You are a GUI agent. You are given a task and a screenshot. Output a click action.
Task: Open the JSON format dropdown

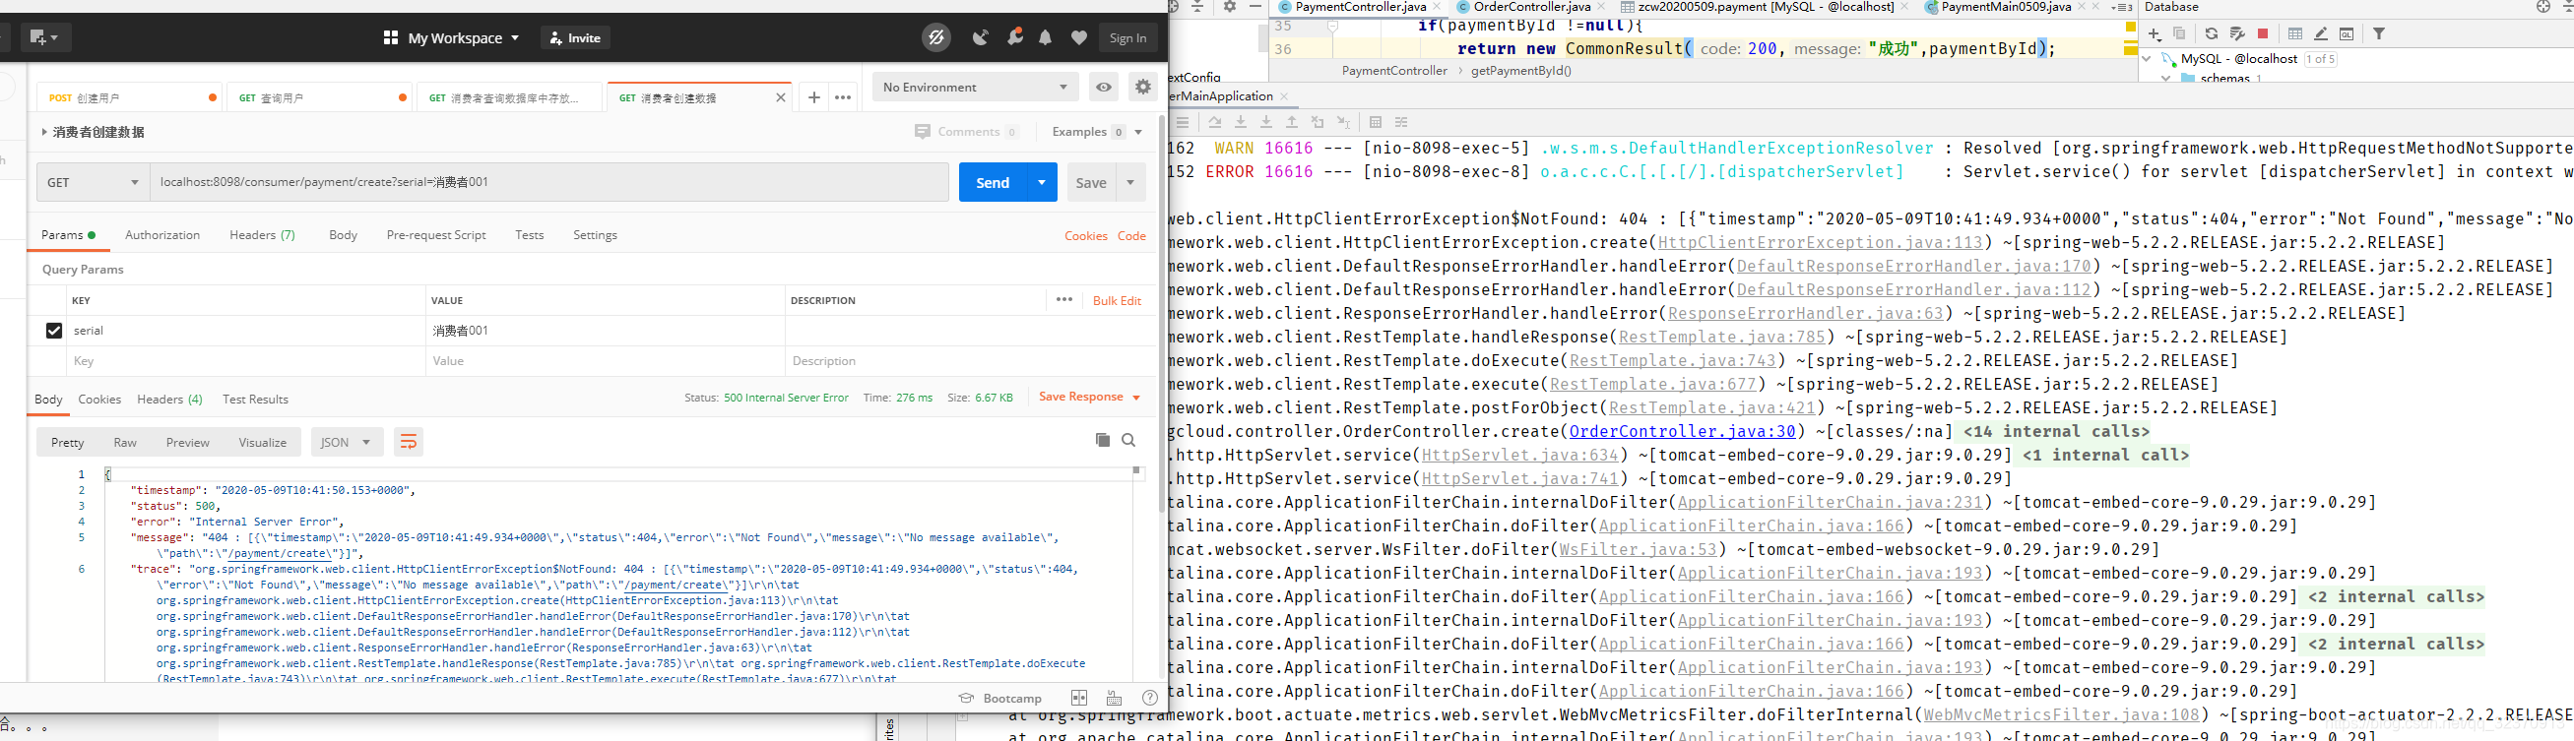point(347,443)
